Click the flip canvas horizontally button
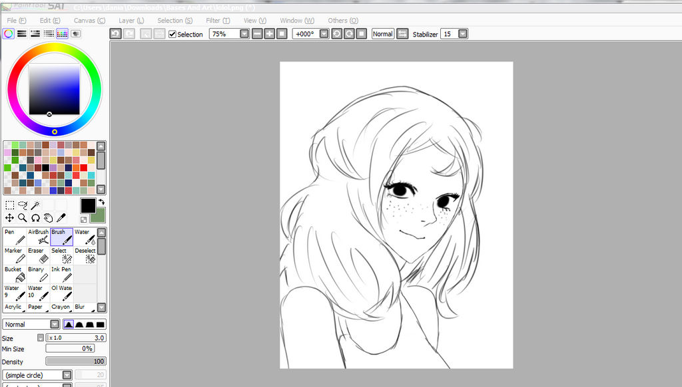The image size is (682, 387). point(402,33)
